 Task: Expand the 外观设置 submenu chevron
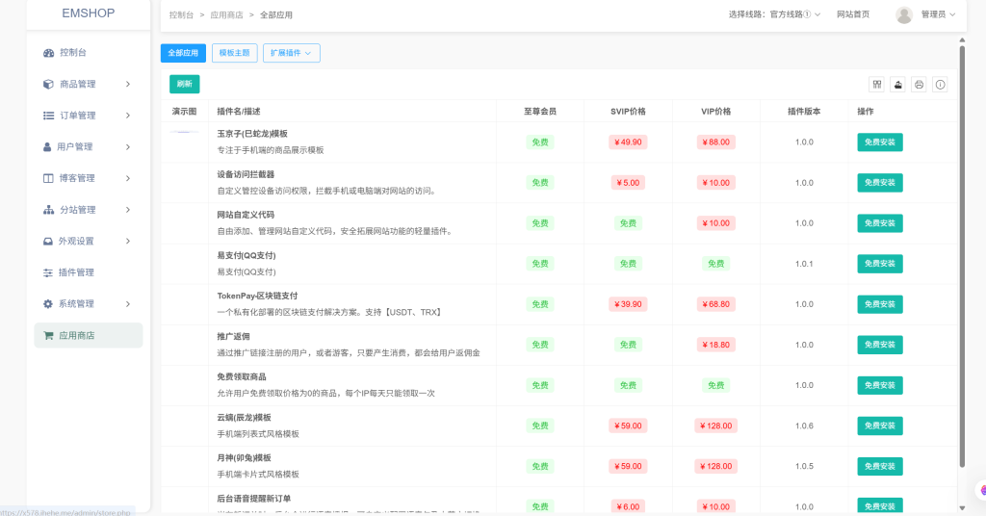[x=128, y=242]
